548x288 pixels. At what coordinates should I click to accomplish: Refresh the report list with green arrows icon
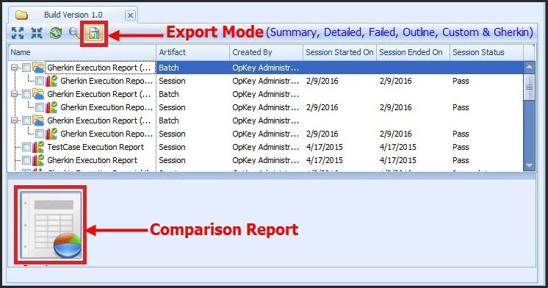pos(56,33)
